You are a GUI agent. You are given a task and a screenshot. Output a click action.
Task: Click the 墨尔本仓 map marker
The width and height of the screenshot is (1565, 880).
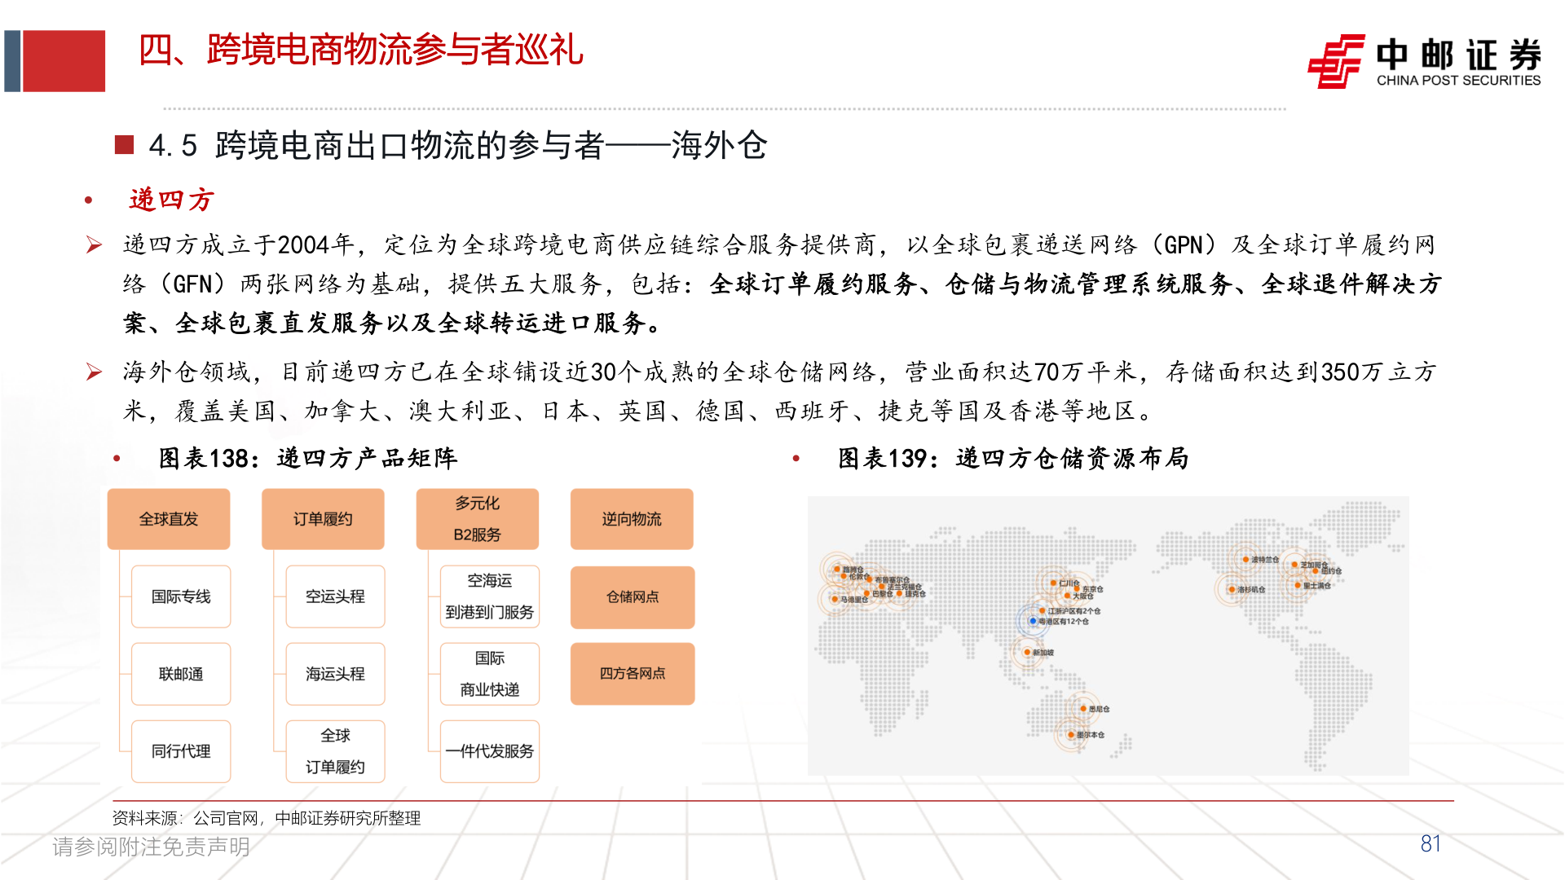point(1071,735)
